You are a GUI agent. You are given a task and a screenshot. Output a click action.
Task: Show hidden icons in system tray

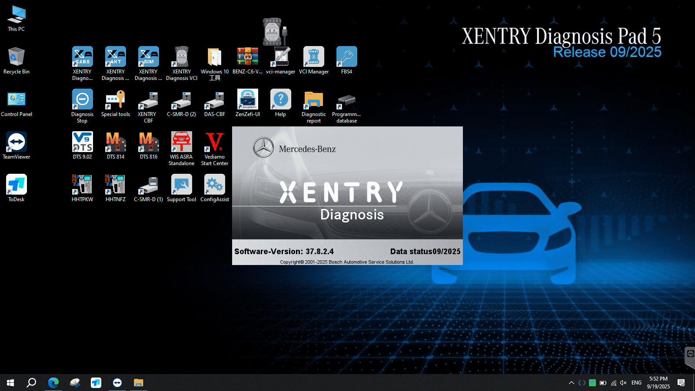pos(571,383)
